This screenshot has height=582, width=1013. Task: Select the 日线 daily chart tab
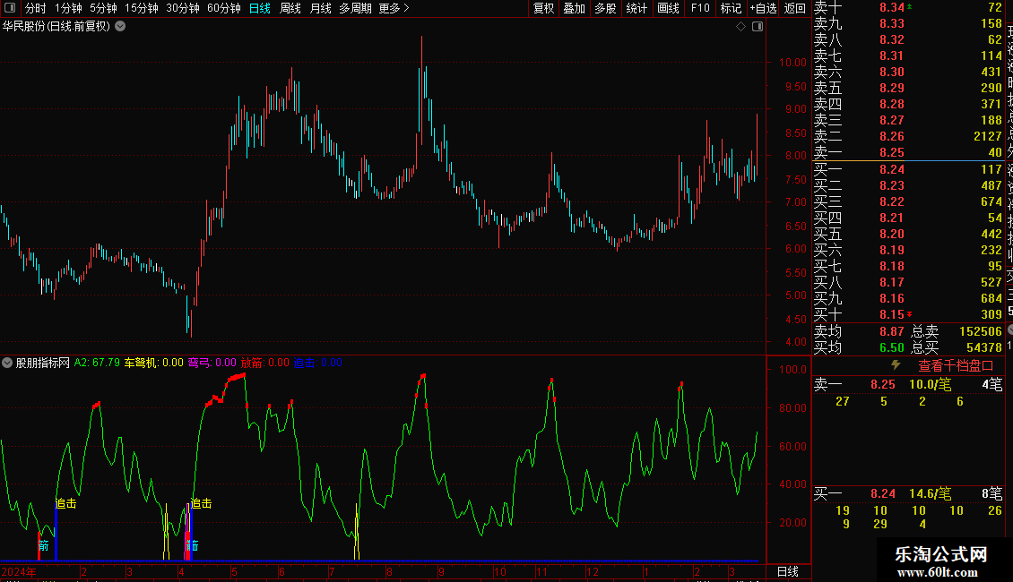(260, 8)
